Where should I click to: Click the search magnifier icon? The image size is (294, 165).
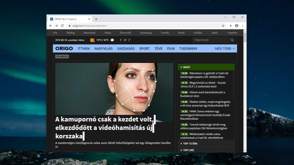pyautogui.click(x=232, y=40)
